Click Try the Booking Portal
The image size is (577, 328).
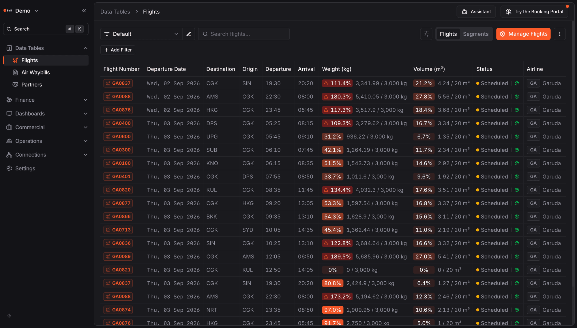pos(534,12)
